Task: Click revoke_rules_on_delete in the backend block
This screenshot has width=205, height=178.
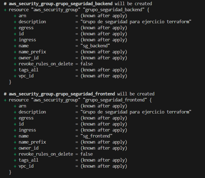Action: pyautogui.click(x=46, y=64)
